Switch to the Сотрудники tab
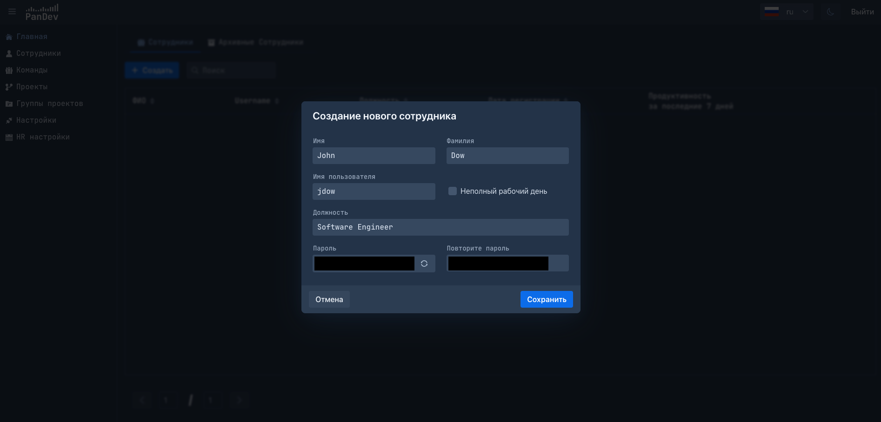Image resolution: width=881 pixels, height=422 pixels. pyautogui.click(x=165, y=42)
